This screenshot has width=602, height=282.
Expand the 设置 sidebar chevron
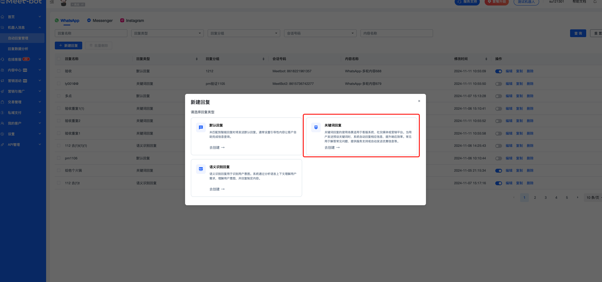(40, 134)
